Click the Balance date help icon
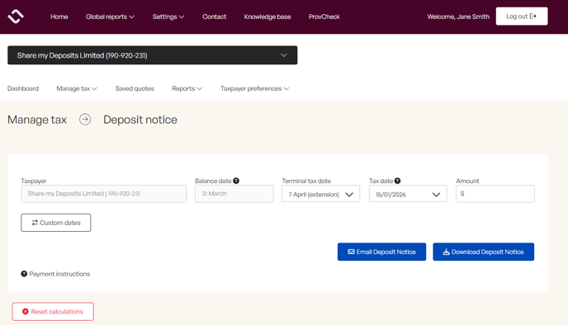568x325 pixels. 236,181
